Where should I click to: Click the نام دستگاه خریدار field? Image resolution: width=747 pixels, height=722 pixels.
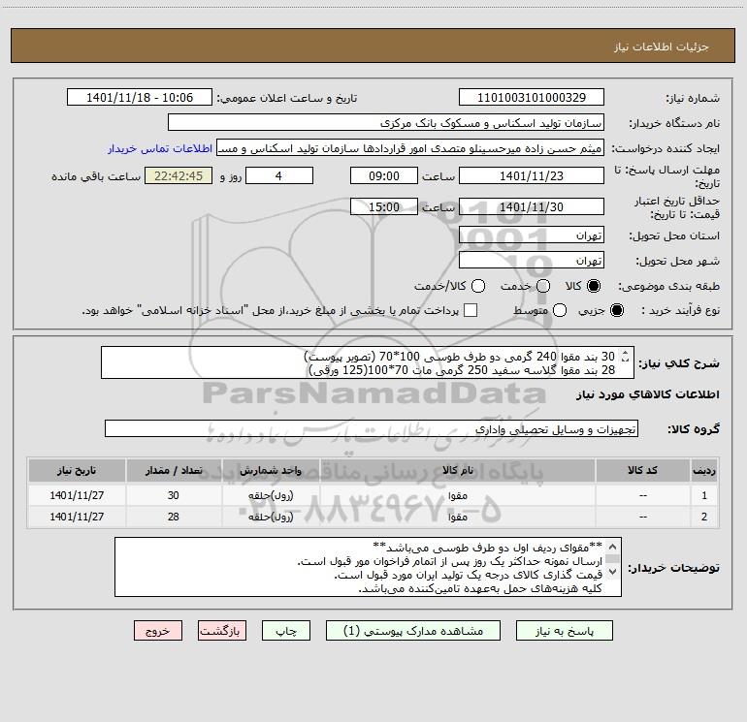386,123
